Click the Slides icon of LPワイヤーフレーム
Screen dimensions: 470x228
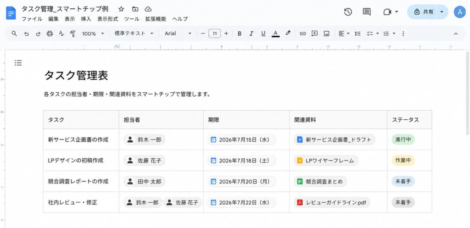[299, 161]
